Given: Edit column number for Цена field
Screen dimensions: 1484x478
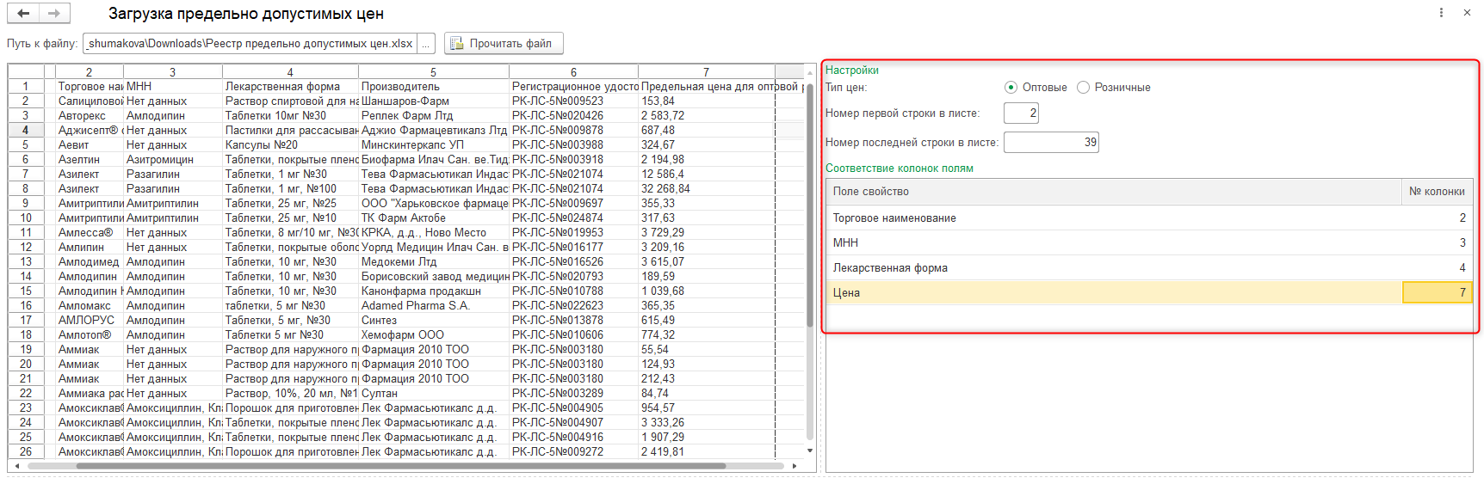Looking at the screenshot, I should point(1437,293).
